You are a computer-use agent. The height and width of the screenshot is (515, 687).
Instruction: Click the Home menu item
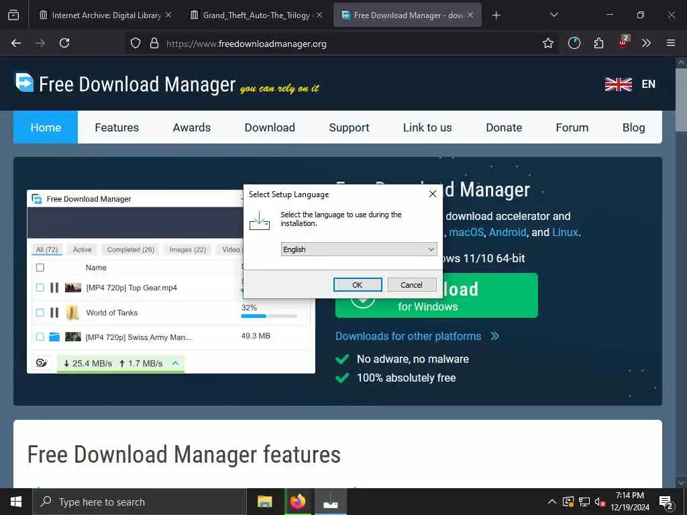[46, 127]
